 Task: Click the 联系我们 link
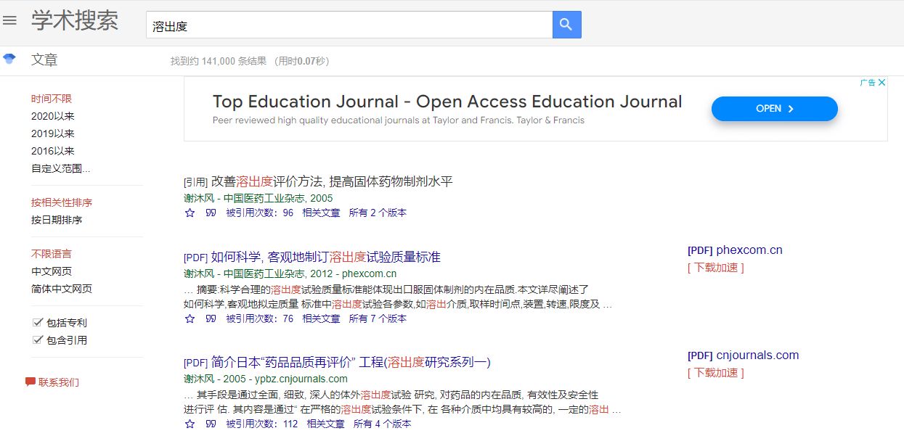click(59, 382)
